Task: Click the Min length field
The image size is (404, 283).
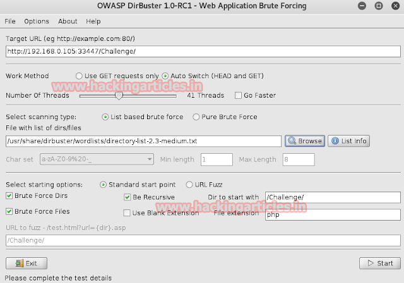Action: (x=217, y=159)
